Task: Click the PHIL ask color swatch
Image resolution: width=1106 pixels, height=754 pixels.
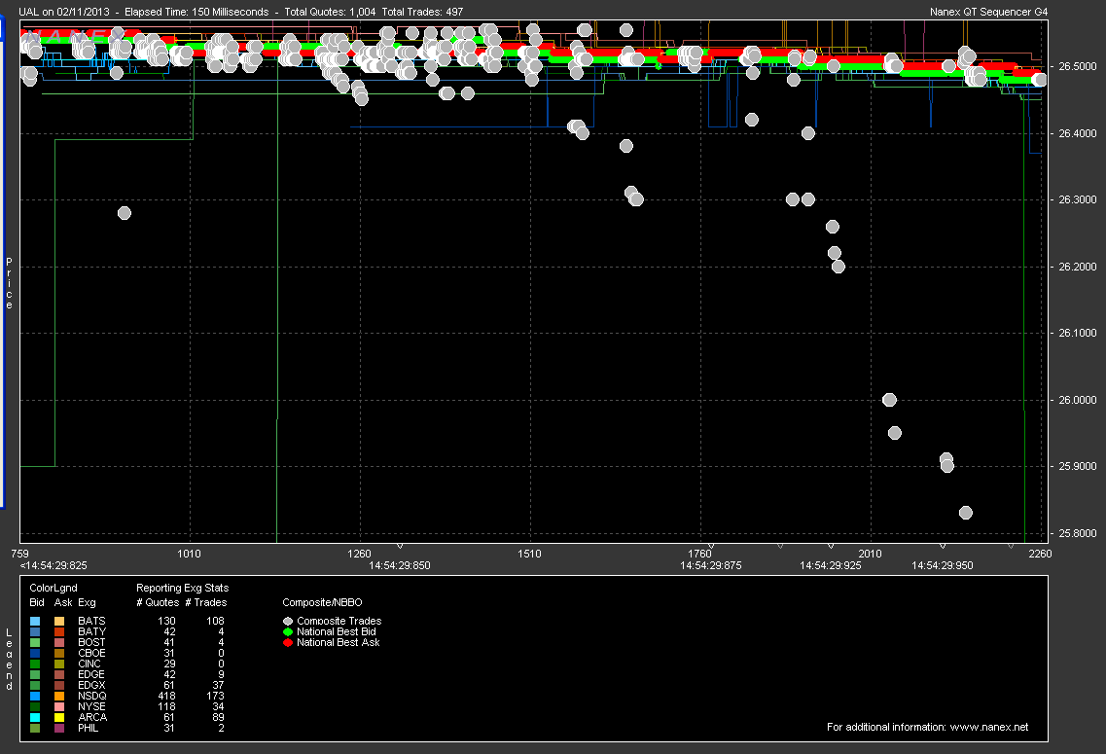Action: click(59, 728)
